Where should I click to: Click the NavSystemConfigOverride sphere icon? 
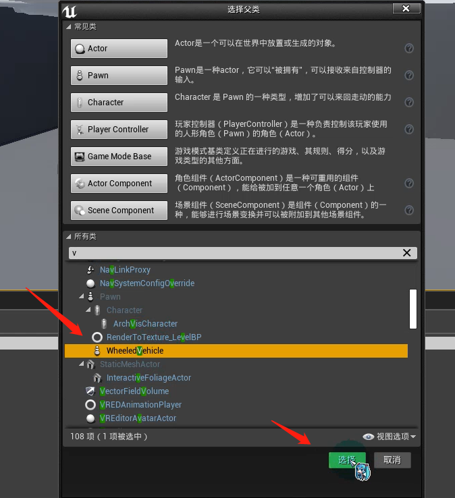[x=90, y=283]
